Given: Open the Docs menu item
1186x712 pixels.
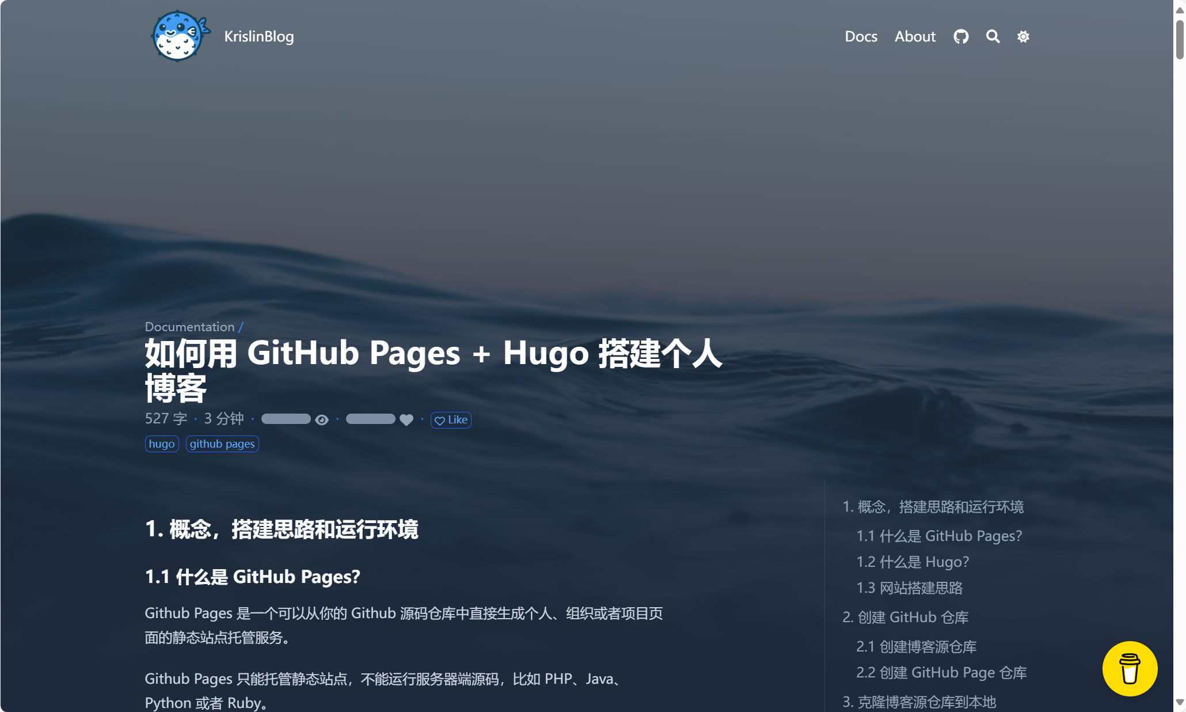Looking at the screenshot, I should click(861, 37).
